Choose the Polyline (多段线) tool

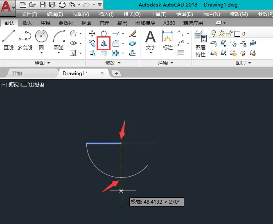[x=25, y=40]
